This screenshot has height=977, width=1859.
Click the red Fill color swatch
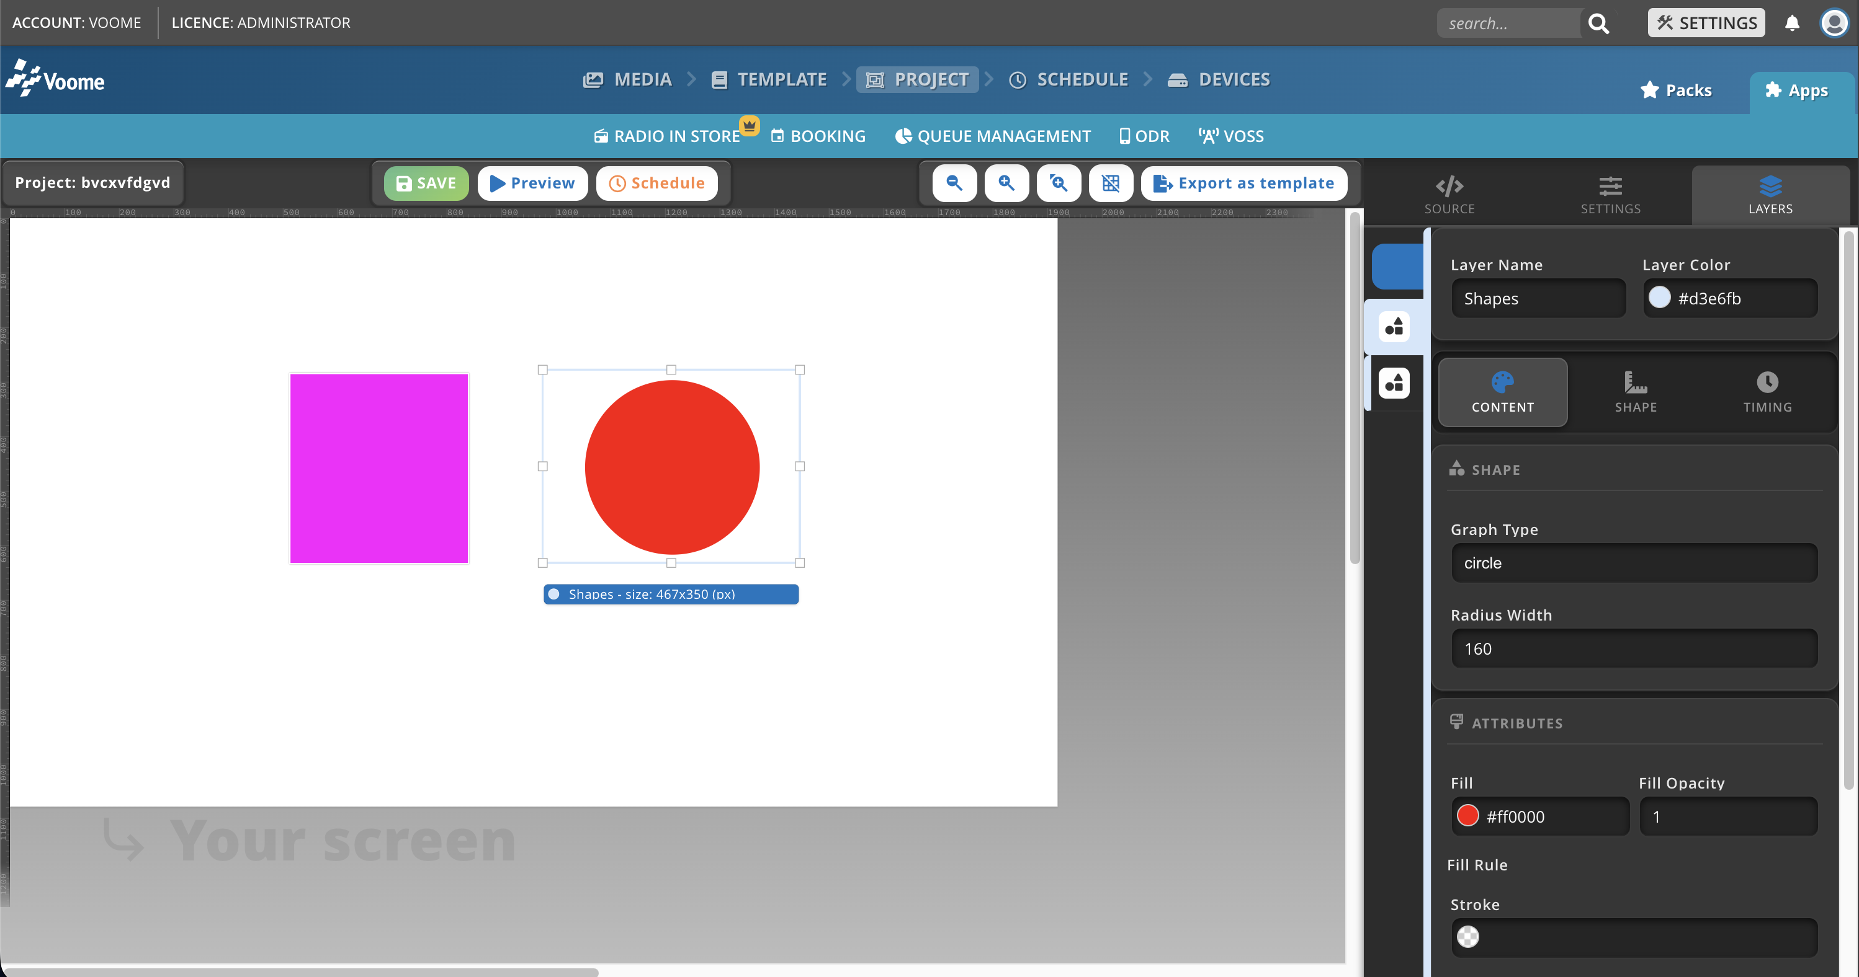click(1467, 815)
